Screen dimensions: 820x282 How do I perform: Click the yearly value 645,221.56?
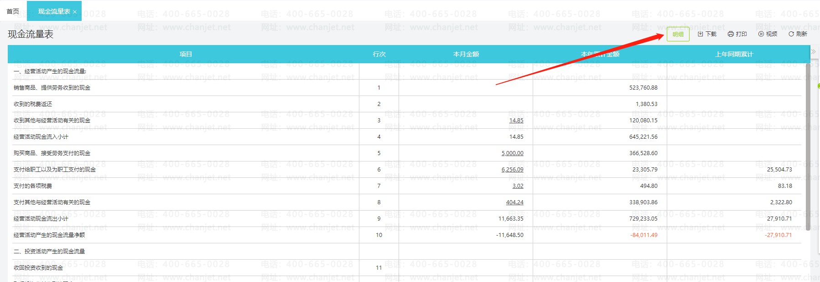click(x=643, y=137)
